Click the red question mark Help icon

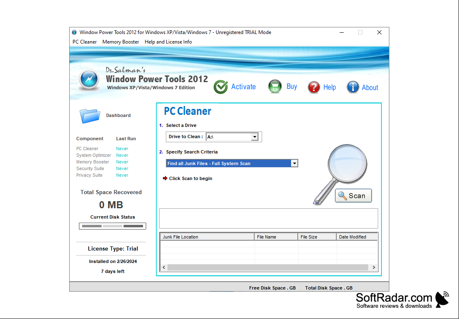(314, 87)
